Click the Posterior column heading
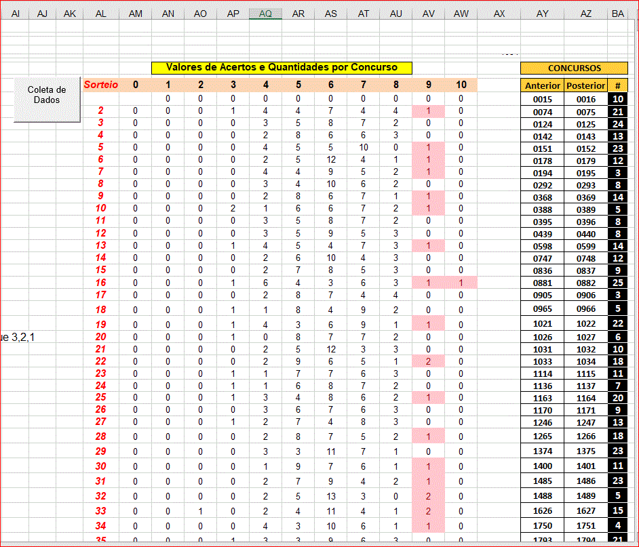This screenshot has width=639, height=547. click(x=585, y=85)
